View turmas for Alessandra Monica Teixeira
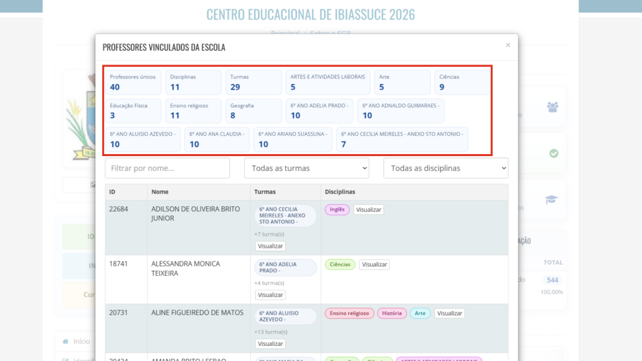Image resolution: width=642 pixels, height=361 pixels. point(270,295)
